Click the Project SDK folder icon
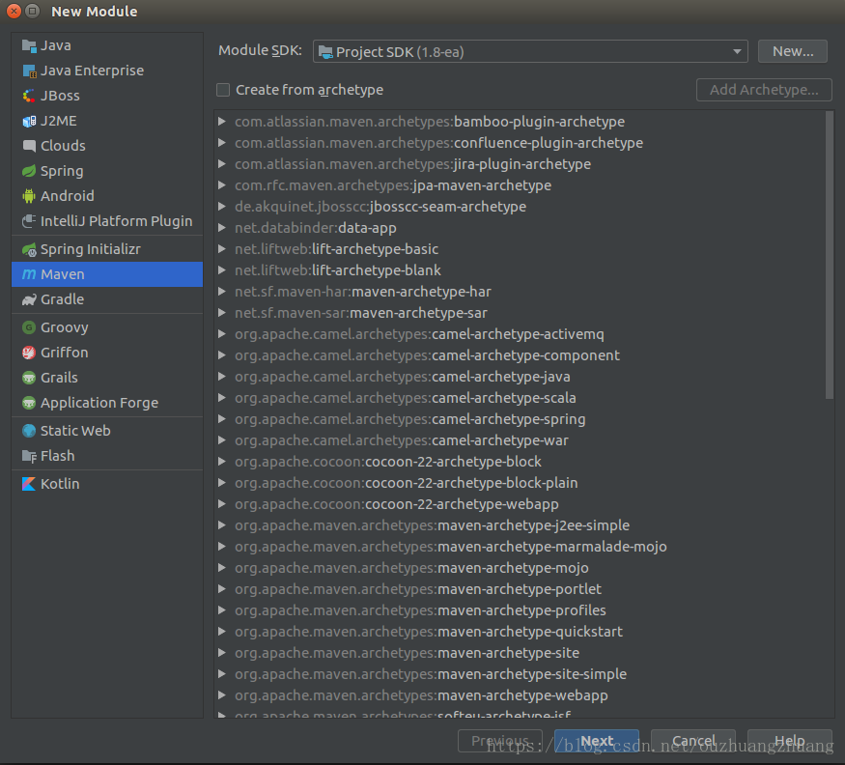This screenshot has width=845, height=765. pos(325,52)
